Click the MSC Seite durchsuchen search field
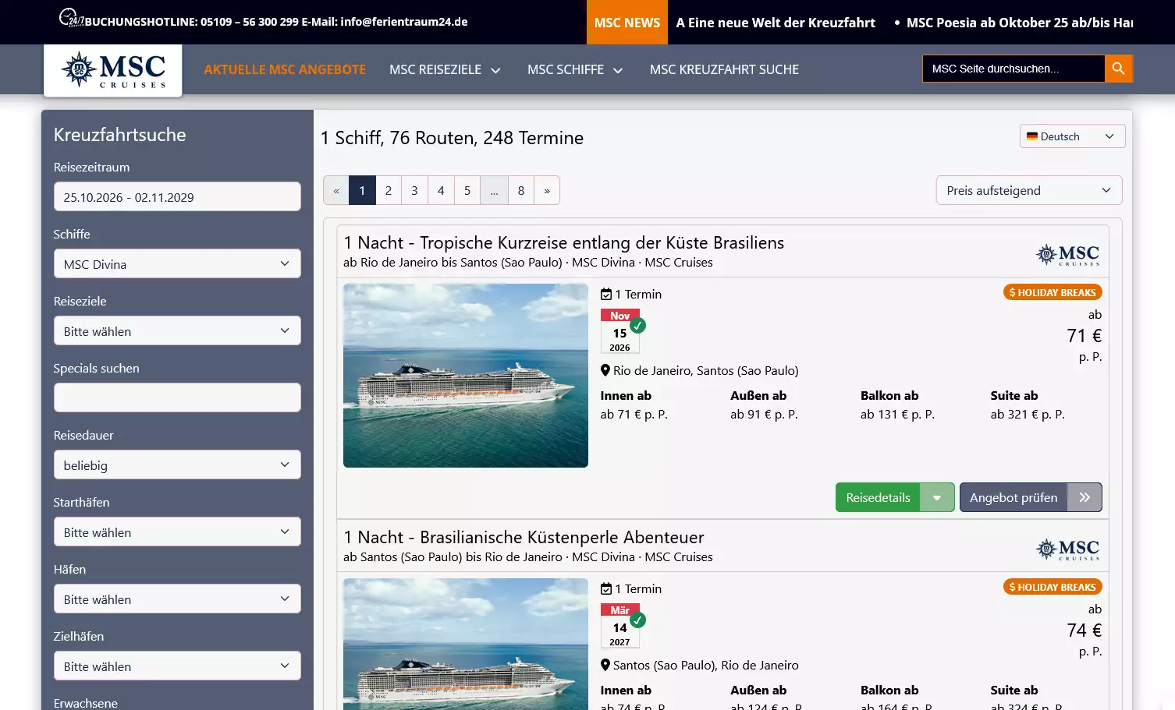The width and height of the screenshot is (1175, 710). click(x=1013, y=69)
